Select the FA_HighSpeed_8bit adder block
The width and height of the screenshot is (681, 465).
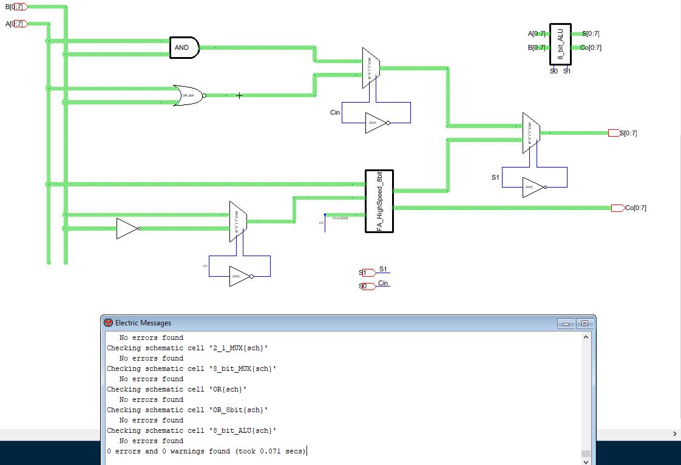point(379,201)
